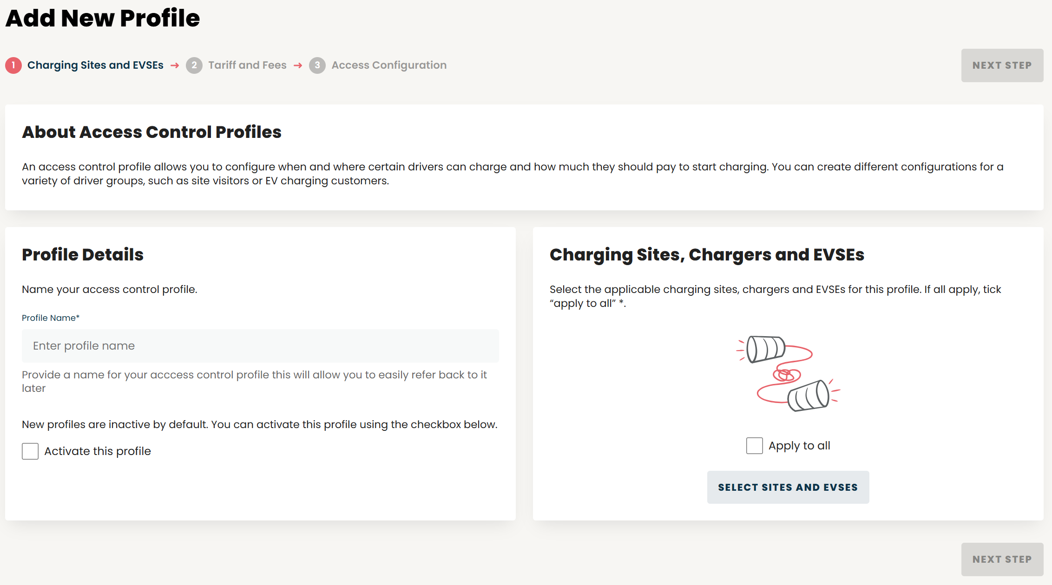The width and height of the screenshot is (1052, 585).
Task: Click the arrow after Tariff and Fees
Action: [x=298, y=65]
